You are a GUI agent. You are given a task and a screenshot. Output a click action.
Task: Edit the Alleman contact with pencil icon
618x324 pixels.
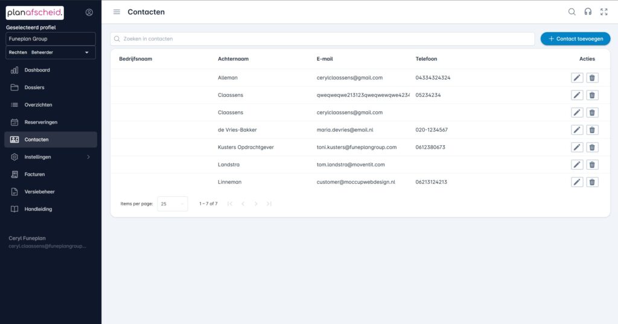tap(577, 78)
